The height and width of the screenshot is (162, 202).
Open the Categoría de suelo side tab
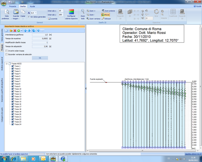[x=2, y=115]
